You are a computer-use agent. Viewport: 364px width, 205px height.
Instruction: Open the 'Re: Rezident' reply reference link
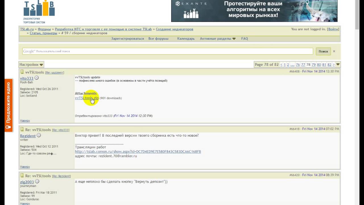click(x=61, y=176)
